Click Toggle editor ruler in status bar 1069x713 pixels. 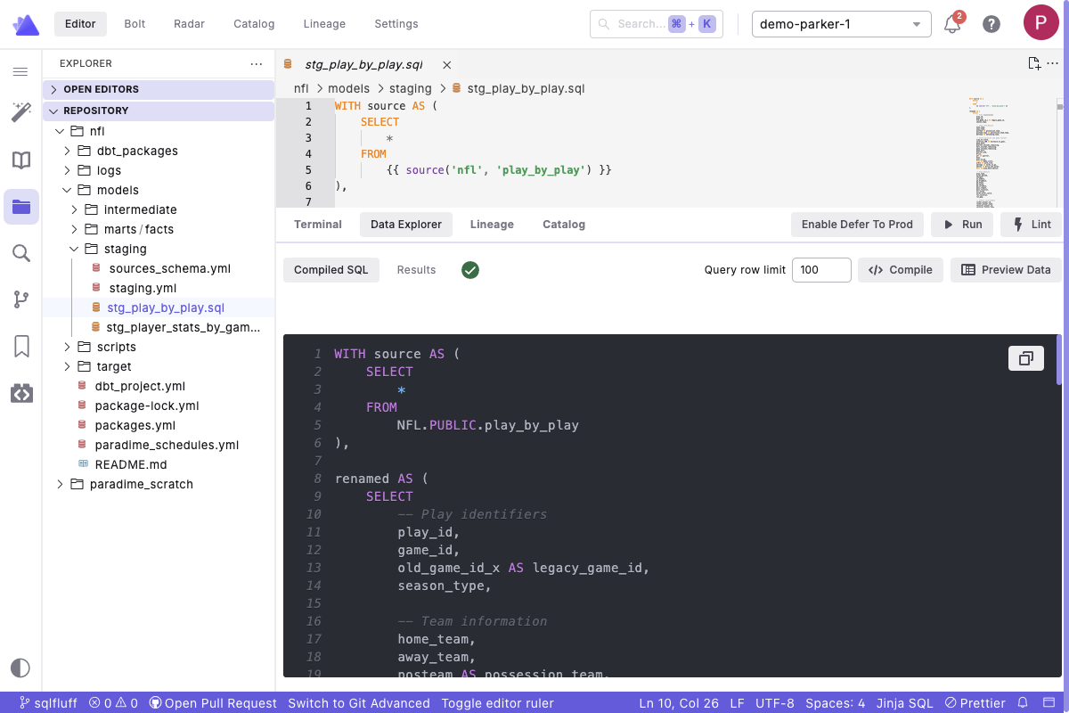[x=497, y=703]
